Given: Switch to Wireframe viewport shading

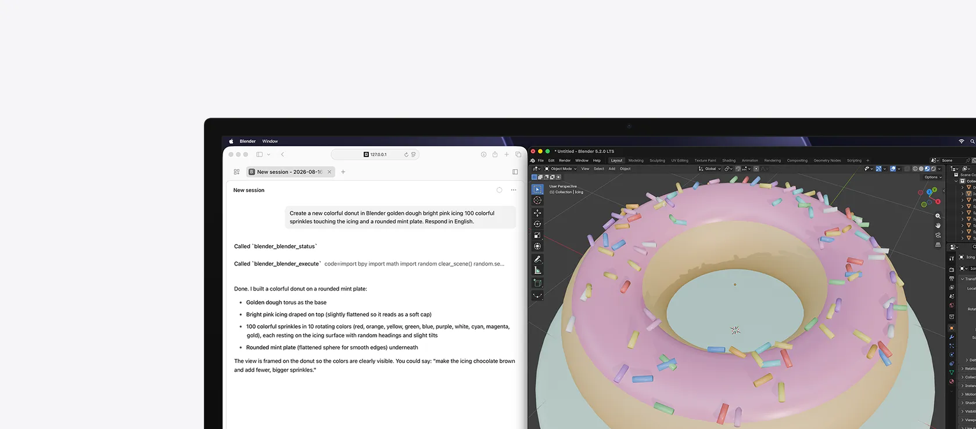Looking at the screenshot, I should point(915,169).
